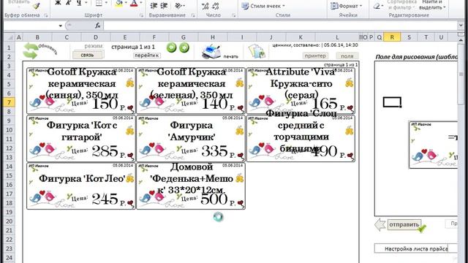Select column H header

click(x=213, y=37)
